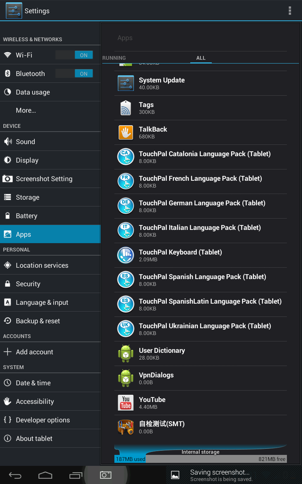This screenshot has width=302, height=484.
Task: Tap the Settings app icon in title bar
Action: click(14, 11)
